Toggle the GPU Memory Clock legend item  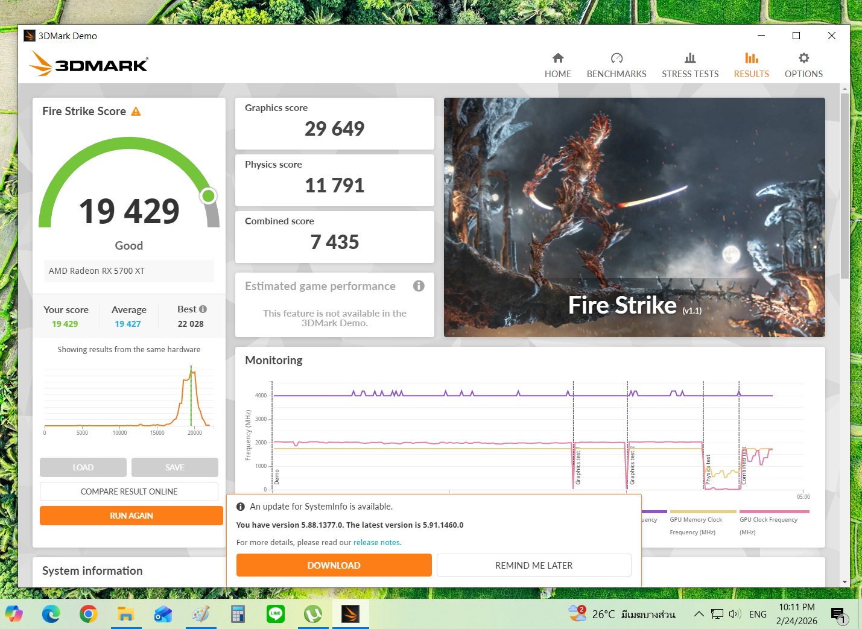coord(696,520)
